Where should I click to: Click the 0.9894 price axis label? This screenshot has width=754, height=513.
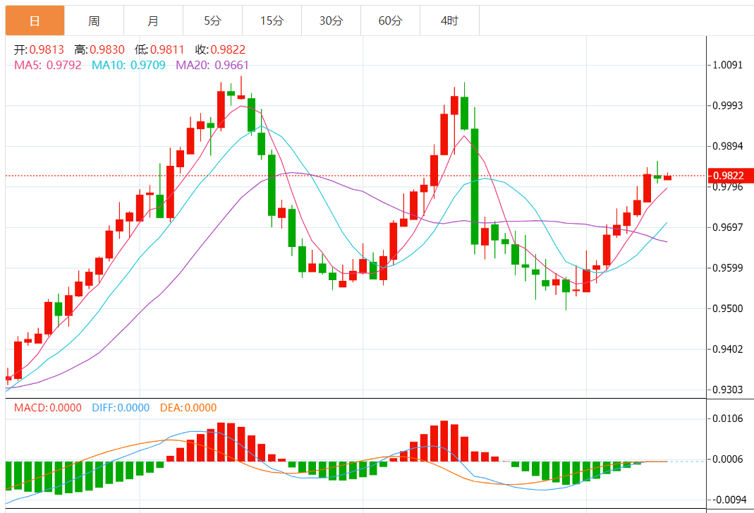click(728, 146)
